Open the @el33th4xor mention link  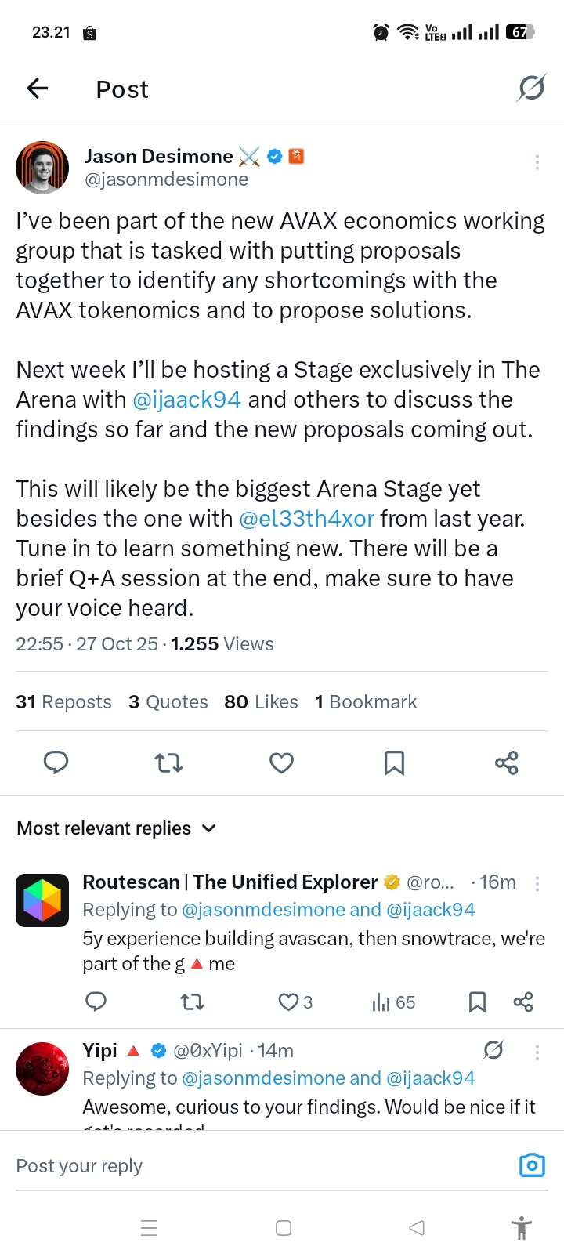point(306,519)
